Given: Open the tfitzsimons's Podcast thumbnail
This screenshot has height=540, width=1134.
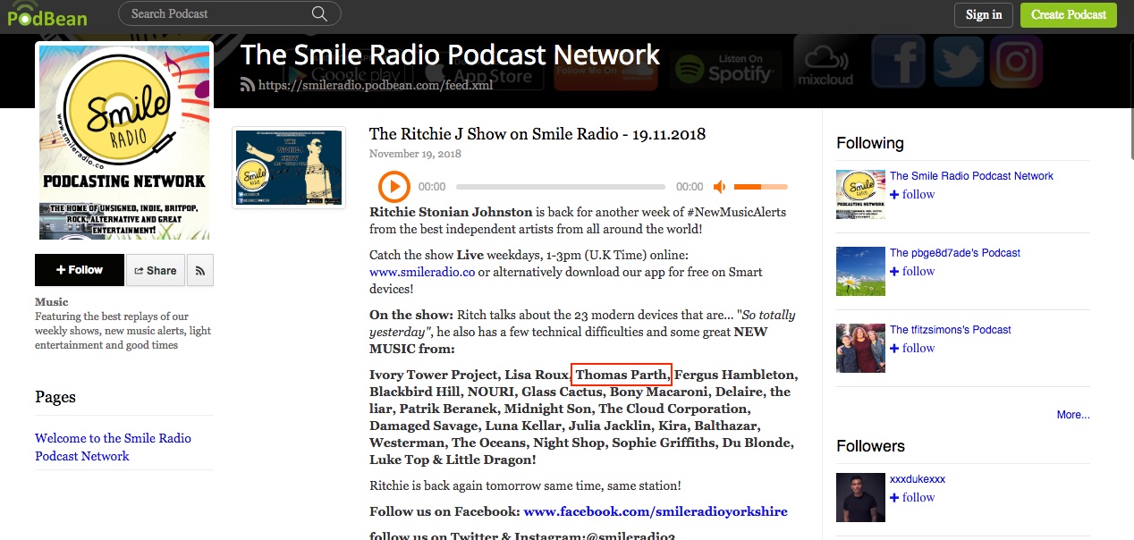Looking at the screenshot, I should (860, 348).
